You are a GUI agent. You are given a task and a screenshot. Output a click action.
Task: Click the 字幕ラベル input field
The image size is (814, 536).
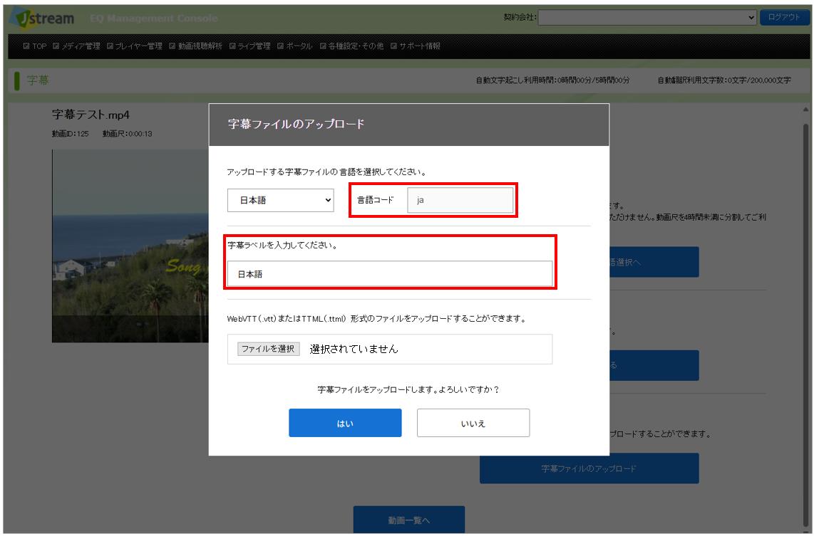pos(390,274)
